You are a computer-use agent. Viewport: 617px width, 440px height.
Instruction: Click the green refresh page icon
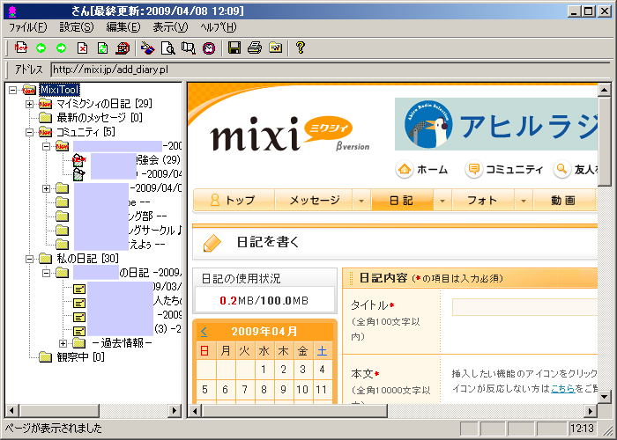point(102,48)
